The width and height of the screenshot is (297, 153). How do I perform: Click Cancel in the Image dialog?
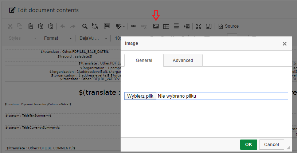tap(271, 145)
